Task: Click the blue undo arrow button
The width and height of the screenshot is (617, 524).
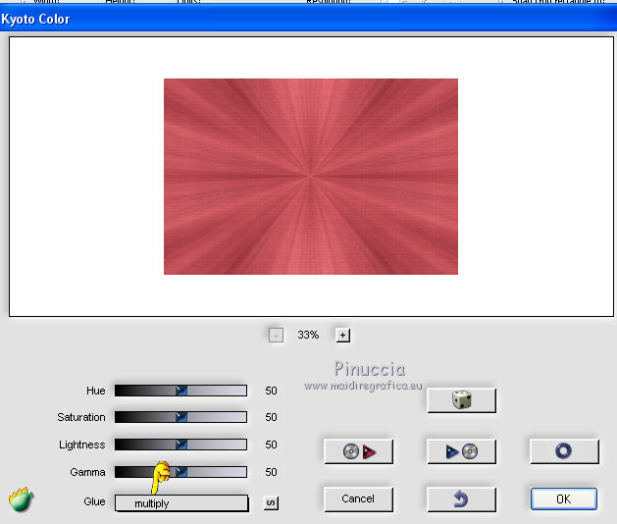Action: click(x=461, y=499)
